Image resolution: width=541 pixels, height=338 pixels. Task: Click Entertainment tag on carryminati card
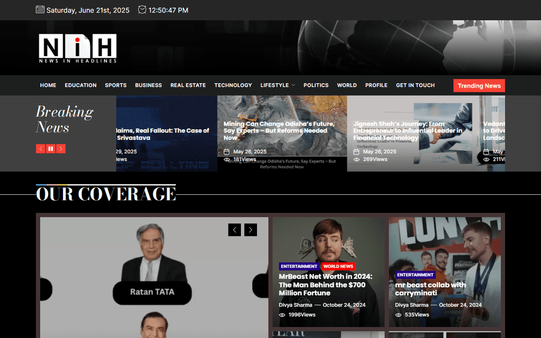click(x=415, y=275)
